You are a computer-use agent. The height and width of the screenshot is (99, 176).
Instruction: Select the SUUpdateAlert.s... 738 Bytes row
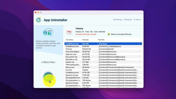tap(103, 80)
